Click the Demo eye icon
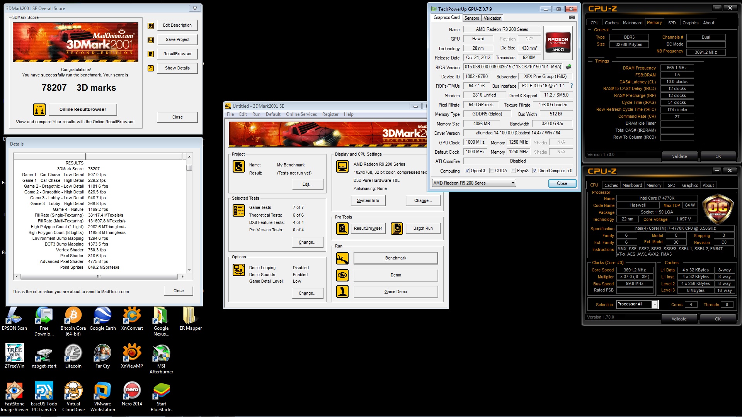The image size is (742, 417). pyautogui.click(x=342, y=275)
